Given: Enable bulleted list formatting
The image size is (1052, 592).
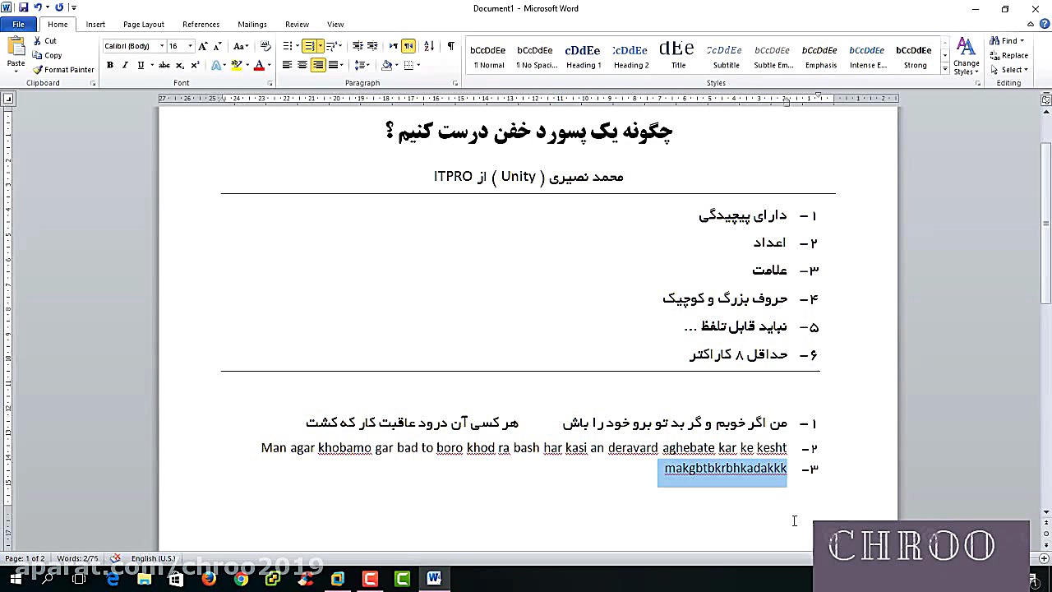Looking at the screenshot, I should click(x=288, y=46).
